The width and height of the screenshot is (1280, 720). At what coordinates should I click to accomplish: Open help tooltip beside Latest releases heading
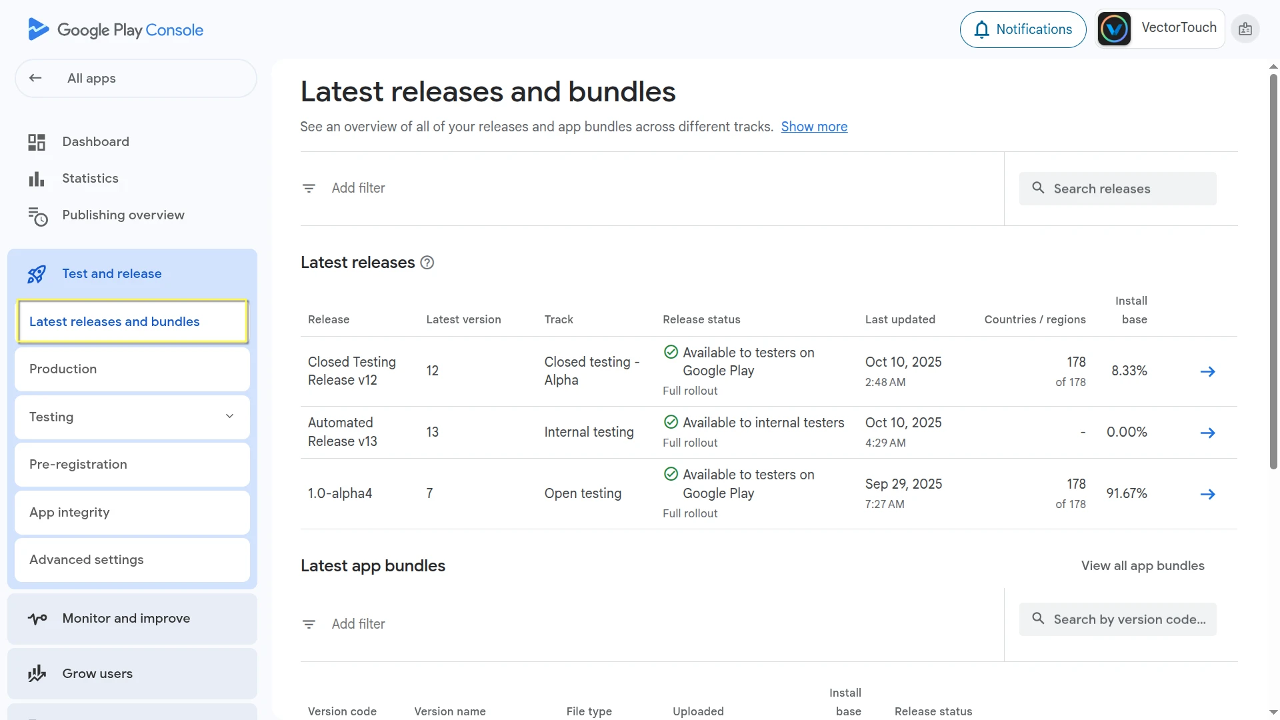tap(427, 263)
